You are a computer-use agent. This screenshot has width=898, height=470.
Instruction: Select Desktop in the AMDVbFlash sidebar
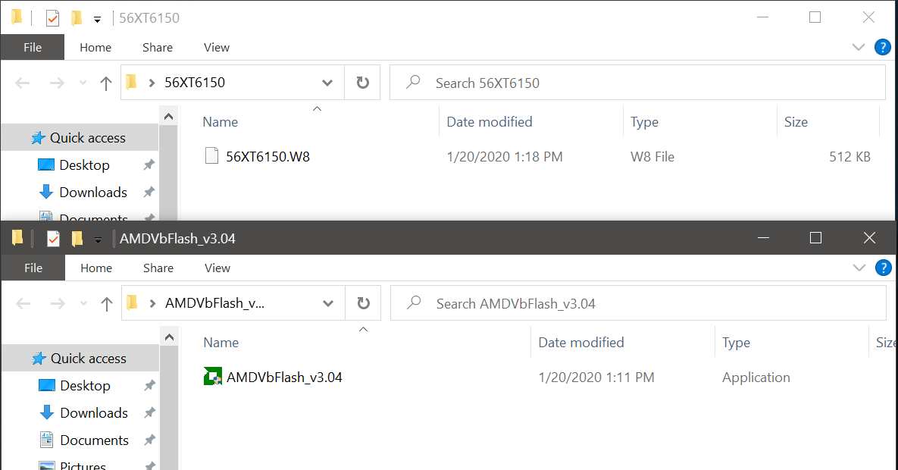click(x=86, y=386)
